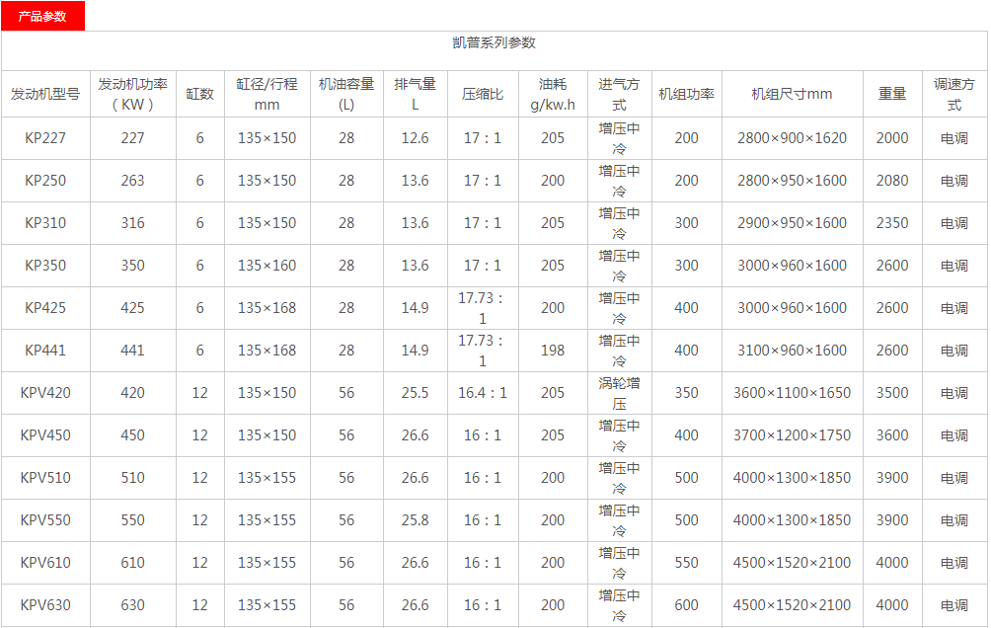Select the KPV450 model cell
Image resolution: width=991 pixels, height=628 pixels.
tap(45, 435)
